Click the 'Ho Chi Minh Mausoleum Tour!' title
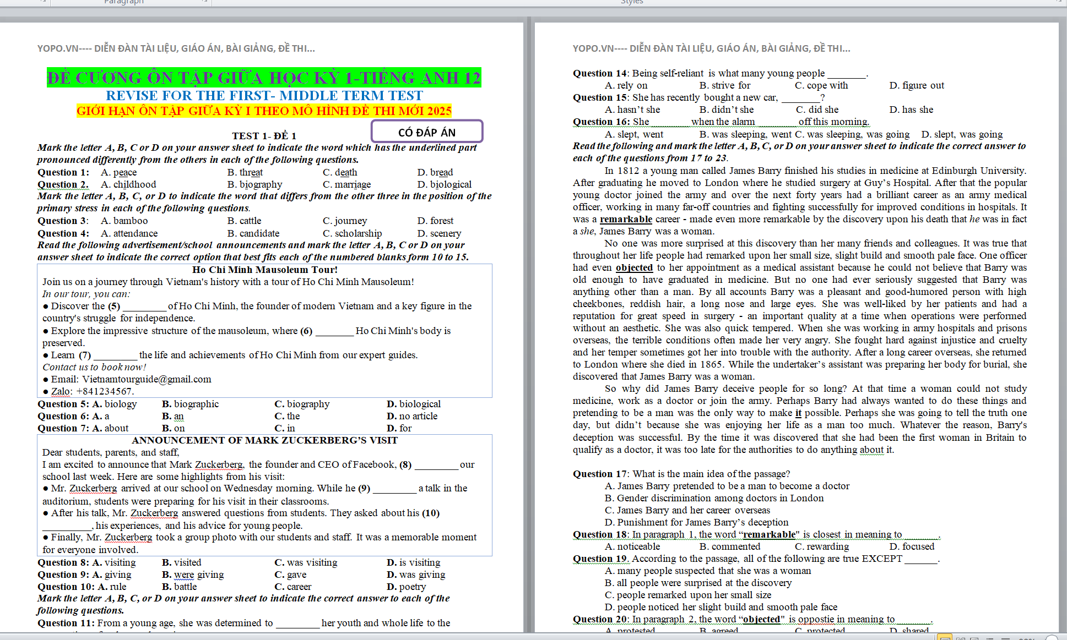The image size is (1067, 640). (x=265, y=270)
